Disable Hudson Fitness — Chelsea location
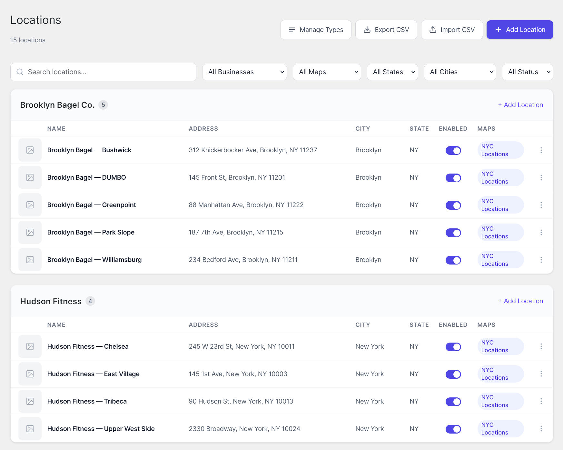563x450 pixels. point(453,347)
